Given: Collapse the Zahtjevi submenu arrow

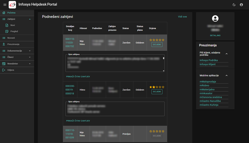Looking at the screenshot, I should (30, 19).
